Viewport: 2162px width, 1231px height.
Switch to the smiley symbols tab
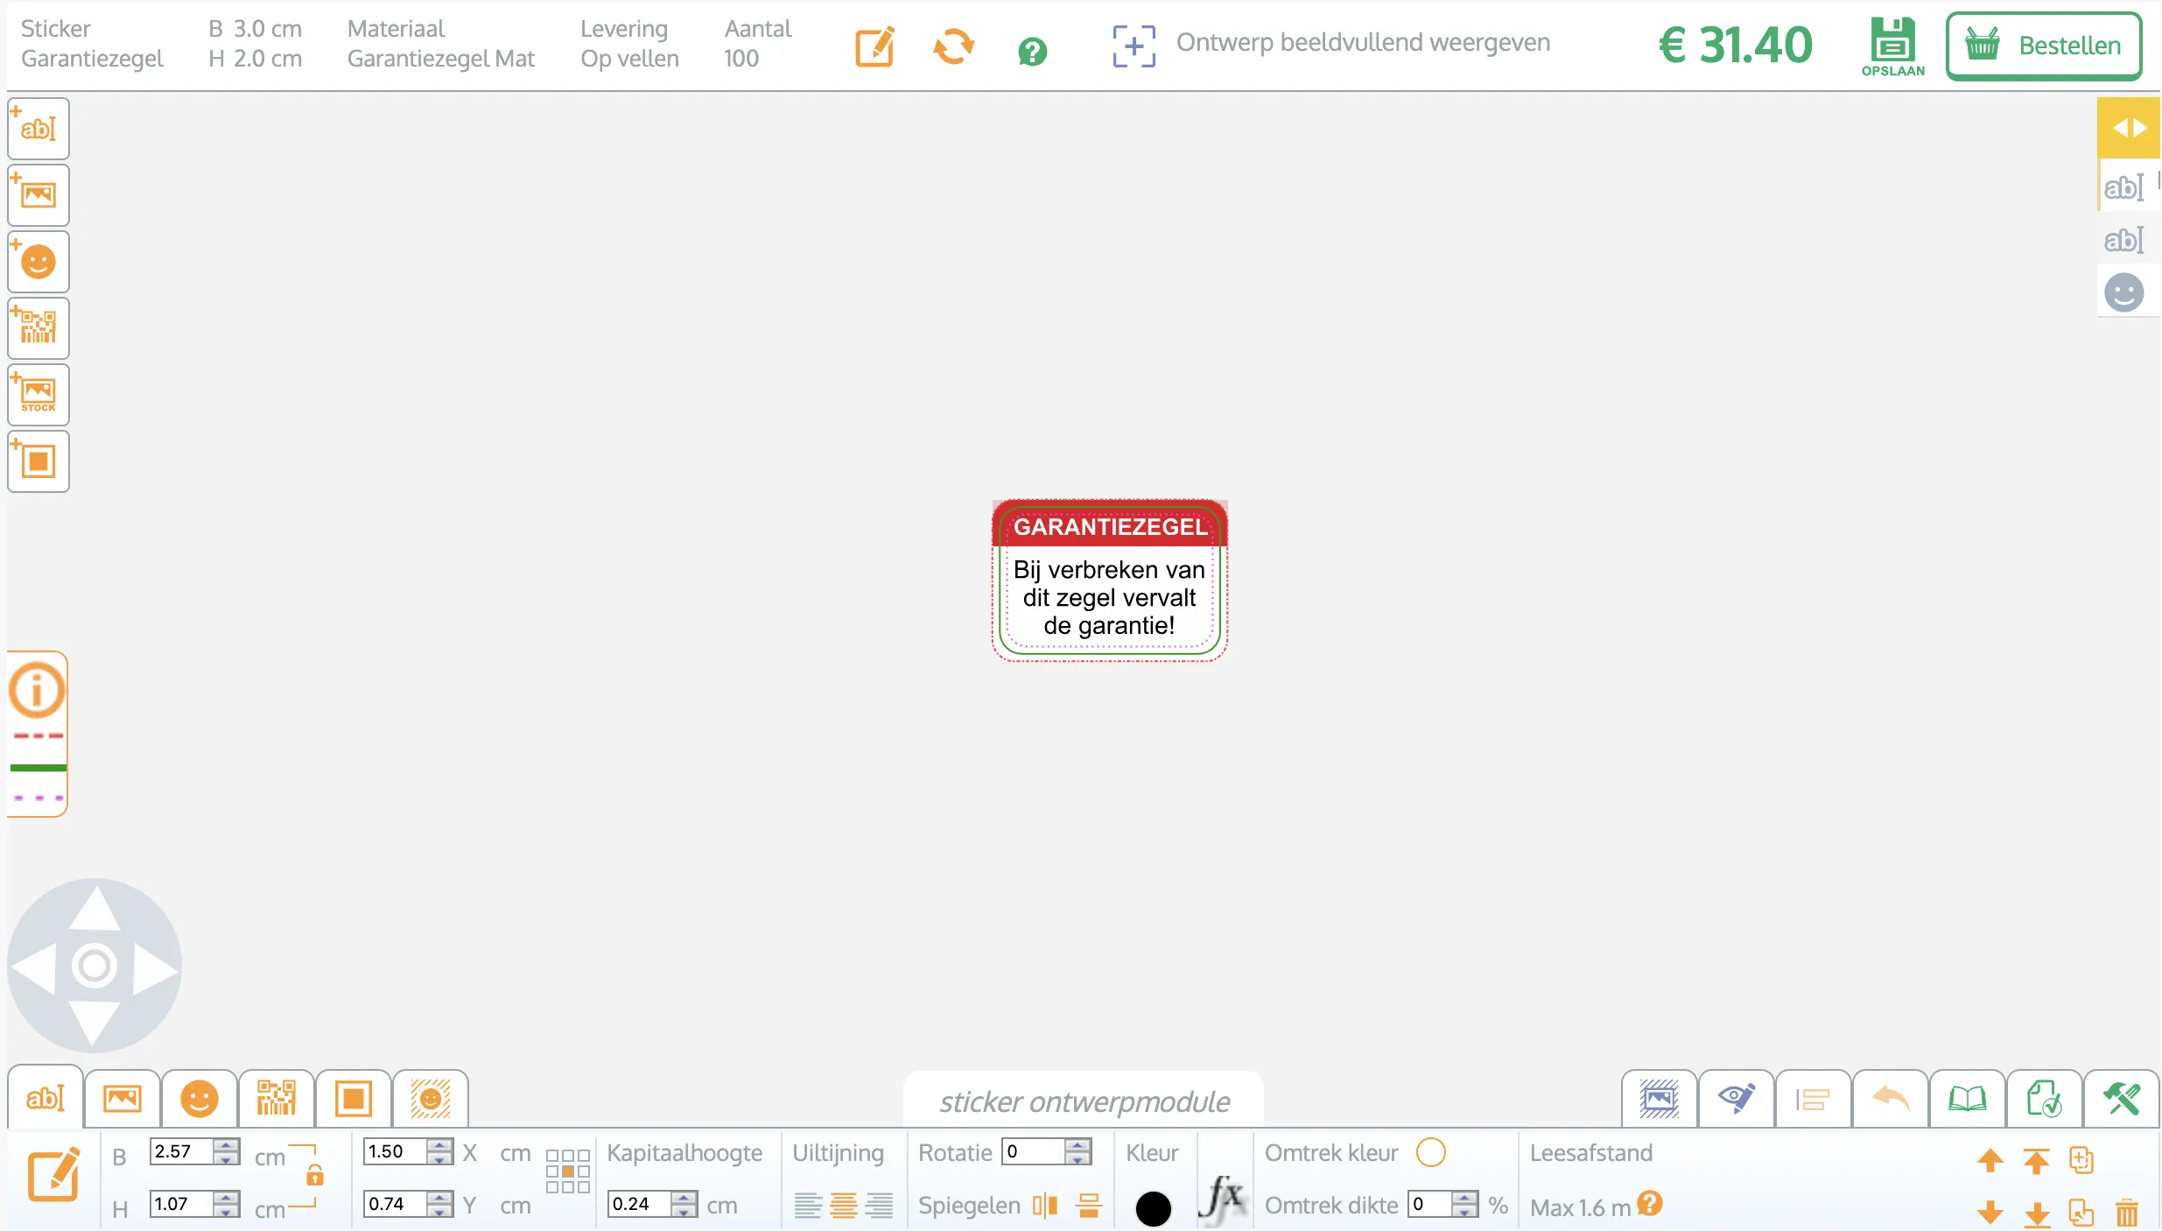[200, 1098]
